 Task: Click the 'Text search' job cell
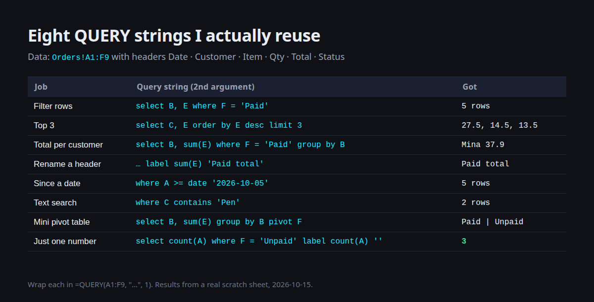coord(55,202)
